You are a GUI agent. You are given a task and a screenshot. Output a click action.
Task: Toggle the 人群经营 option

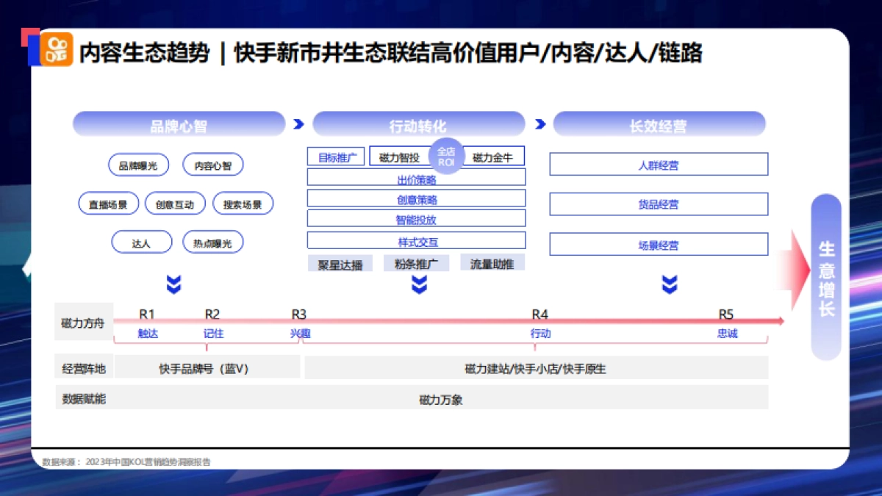click(659, 165)
